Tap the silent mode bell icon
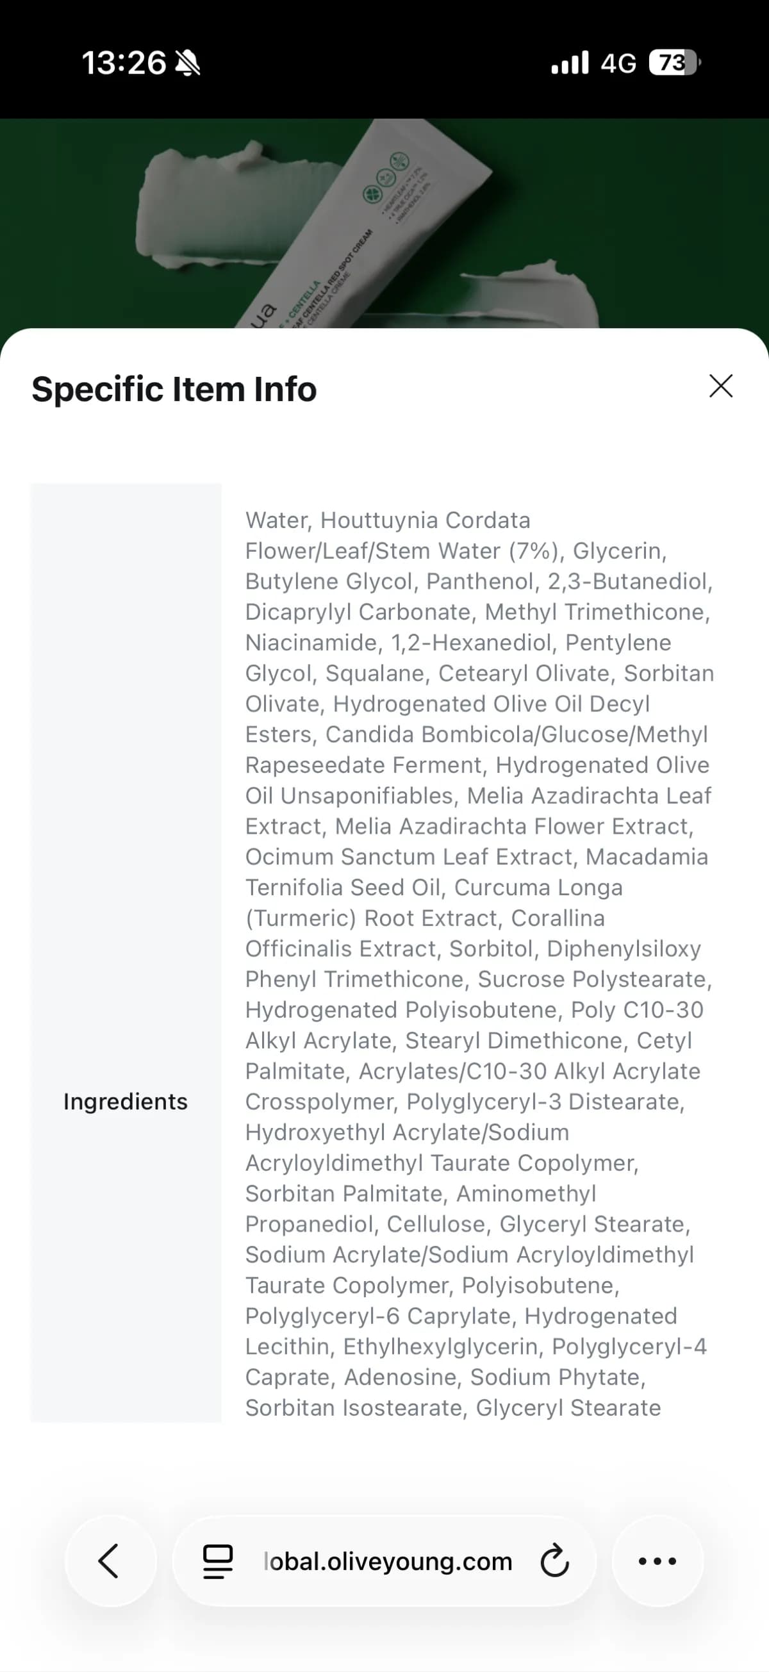 coord(188,63)
